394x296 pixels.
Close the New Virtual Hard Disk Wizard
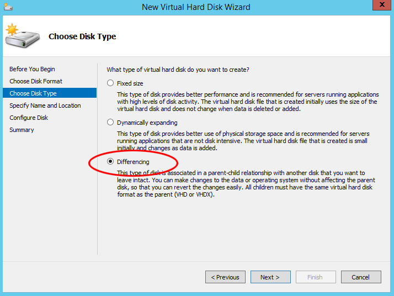coord(382,5)
